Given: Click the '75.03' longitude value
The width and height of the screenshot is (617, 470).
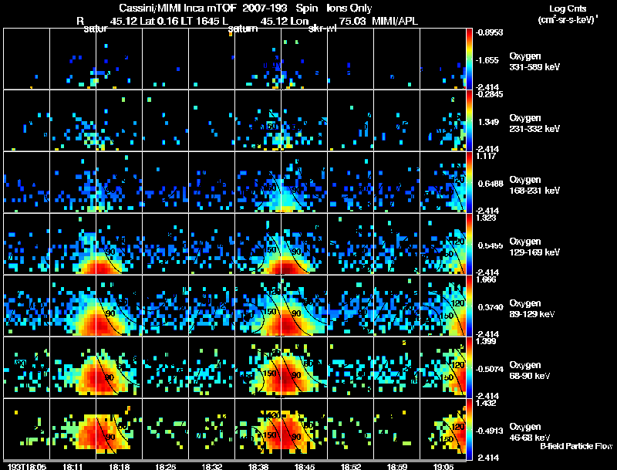Looking at the screenshot, I should pos(352,21).
